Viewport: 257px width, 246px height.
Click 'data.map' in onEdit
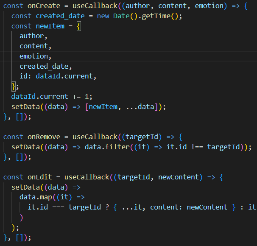(x=36, y=197)
